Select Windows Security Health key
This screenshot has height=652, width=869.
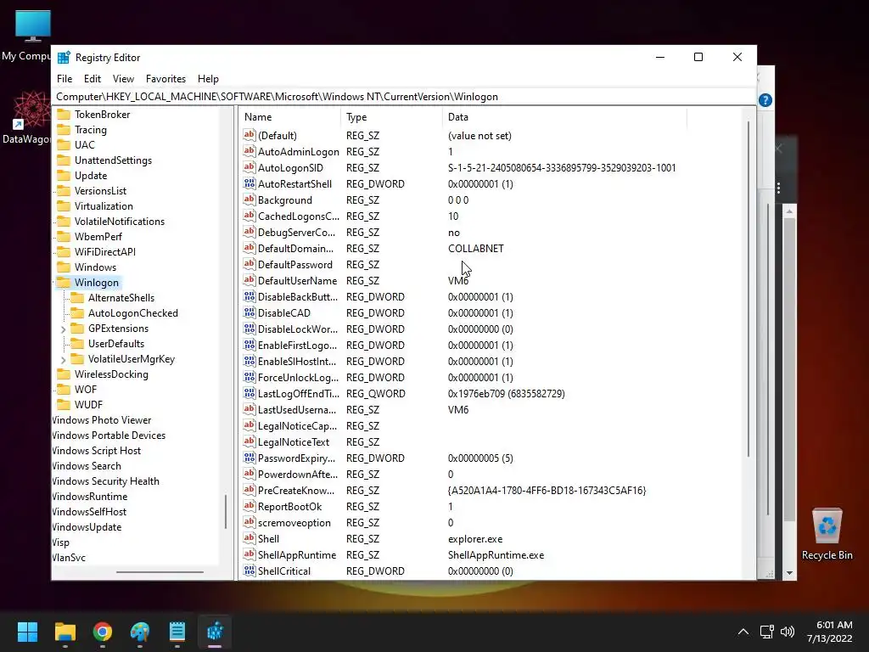tap(106, 481)
